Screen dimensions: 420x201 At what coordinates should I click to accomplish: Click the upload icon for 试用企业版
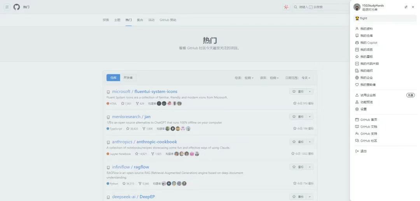coord(357,95)
